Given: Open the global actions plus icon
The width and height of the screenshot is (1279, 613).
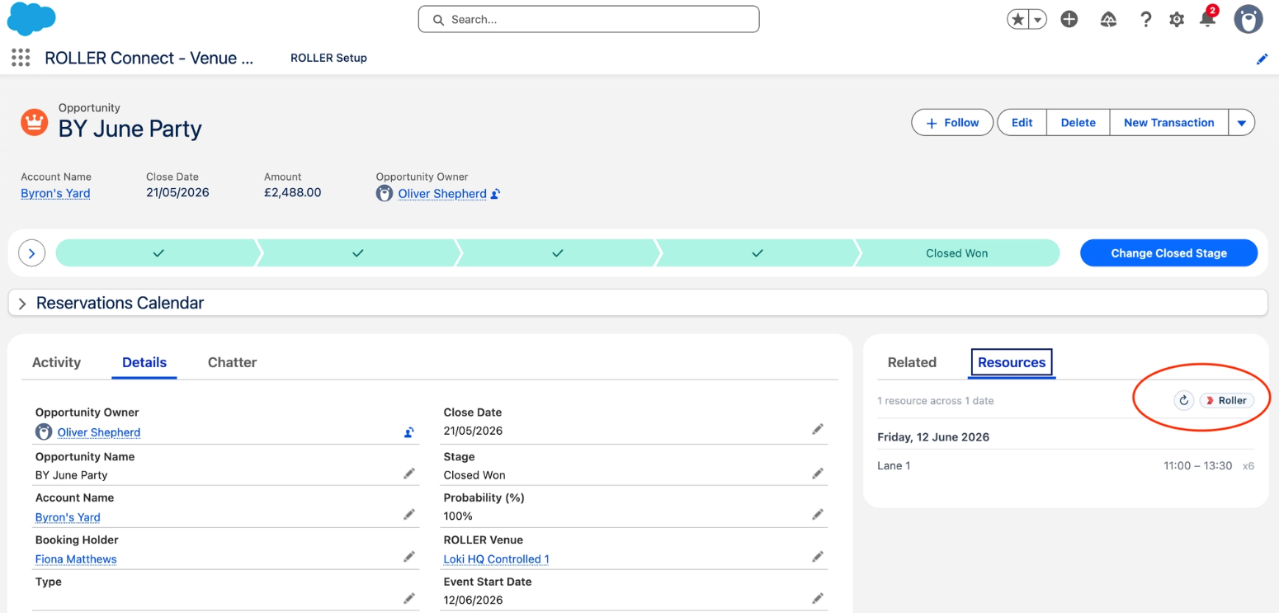Looking at the screenshot, I should click(1069, 20).
